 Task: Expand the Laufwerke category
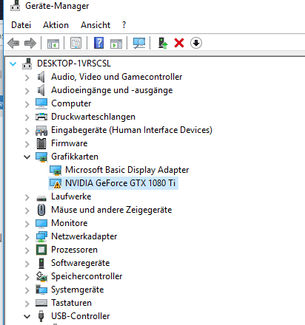[x=27, y=197]
